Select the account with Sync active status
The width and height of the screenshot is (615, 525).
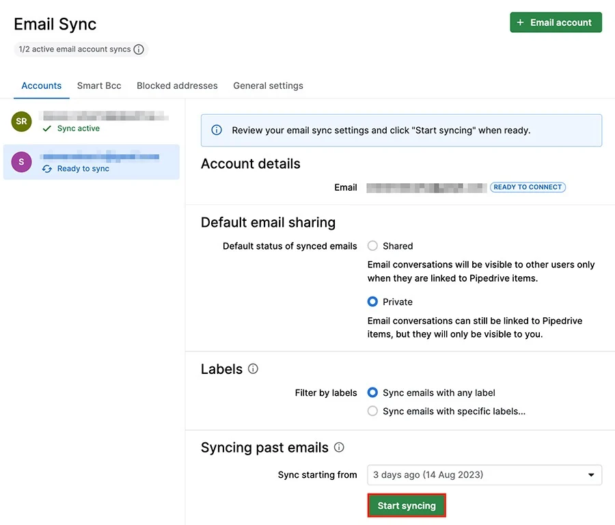coord(92,122)
